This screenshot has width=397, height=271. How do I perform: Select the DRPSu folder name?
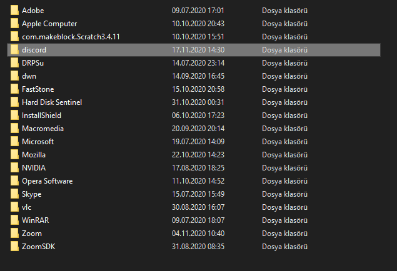pos(33,63)
